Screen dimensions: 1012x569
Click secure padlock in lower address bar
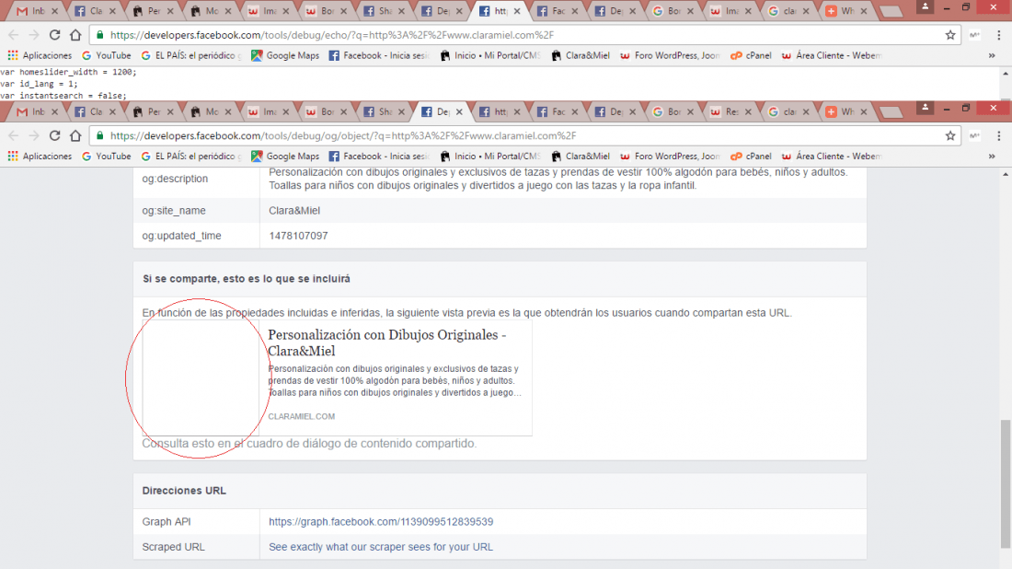pyautogui.click(x=99, y=135)
